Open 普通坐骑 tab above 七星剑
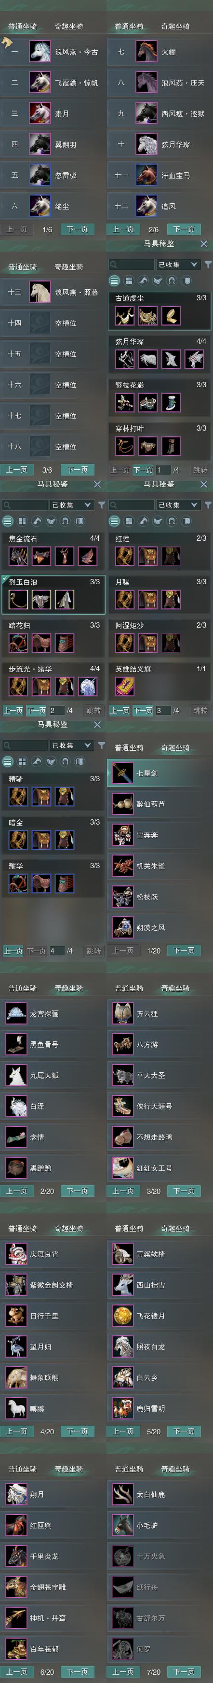The height and width of the screenshot is (1683, 213). (x=129, y=747)
